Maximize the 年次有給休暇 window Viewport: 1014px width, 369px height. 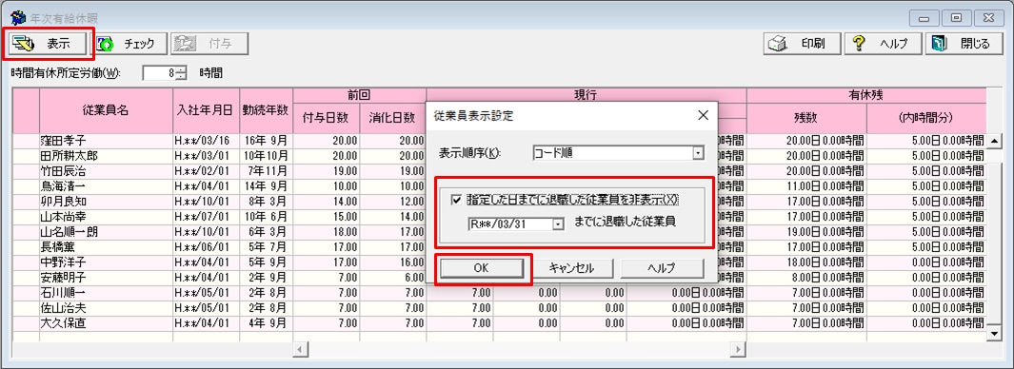tap(956, 17)
